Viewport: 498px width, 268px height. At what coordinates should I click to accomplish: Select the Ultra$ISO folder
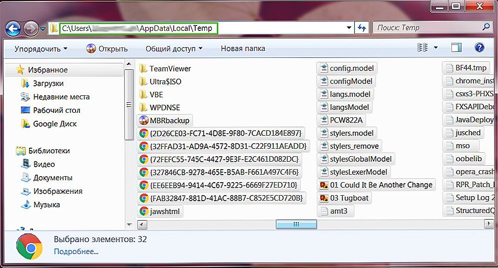160,81
